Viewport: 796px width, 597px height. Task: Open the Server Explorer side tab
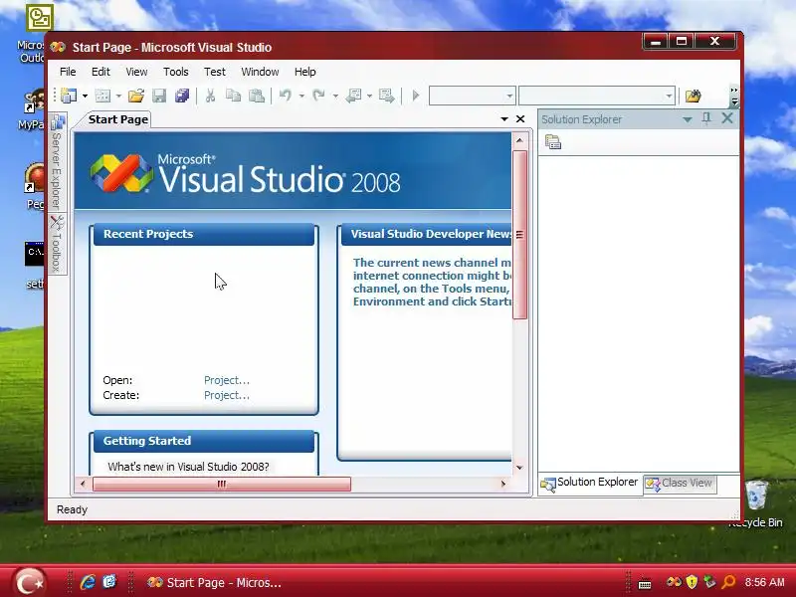[x=57, y=162]
